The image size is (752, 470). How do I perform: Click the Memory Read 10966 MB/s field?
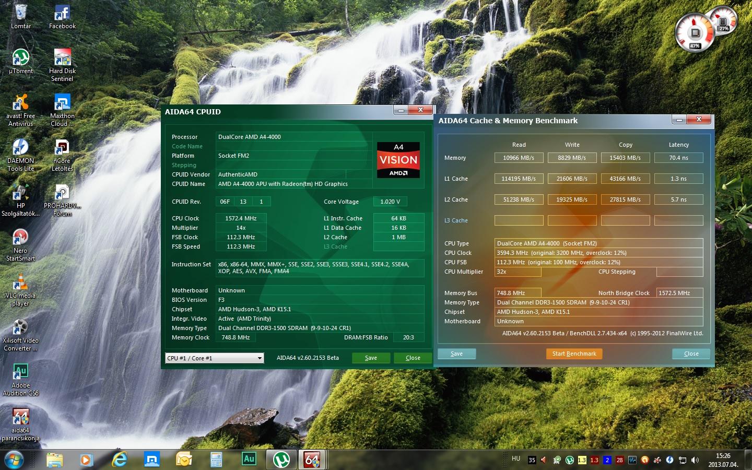click(x=519, y=158)
